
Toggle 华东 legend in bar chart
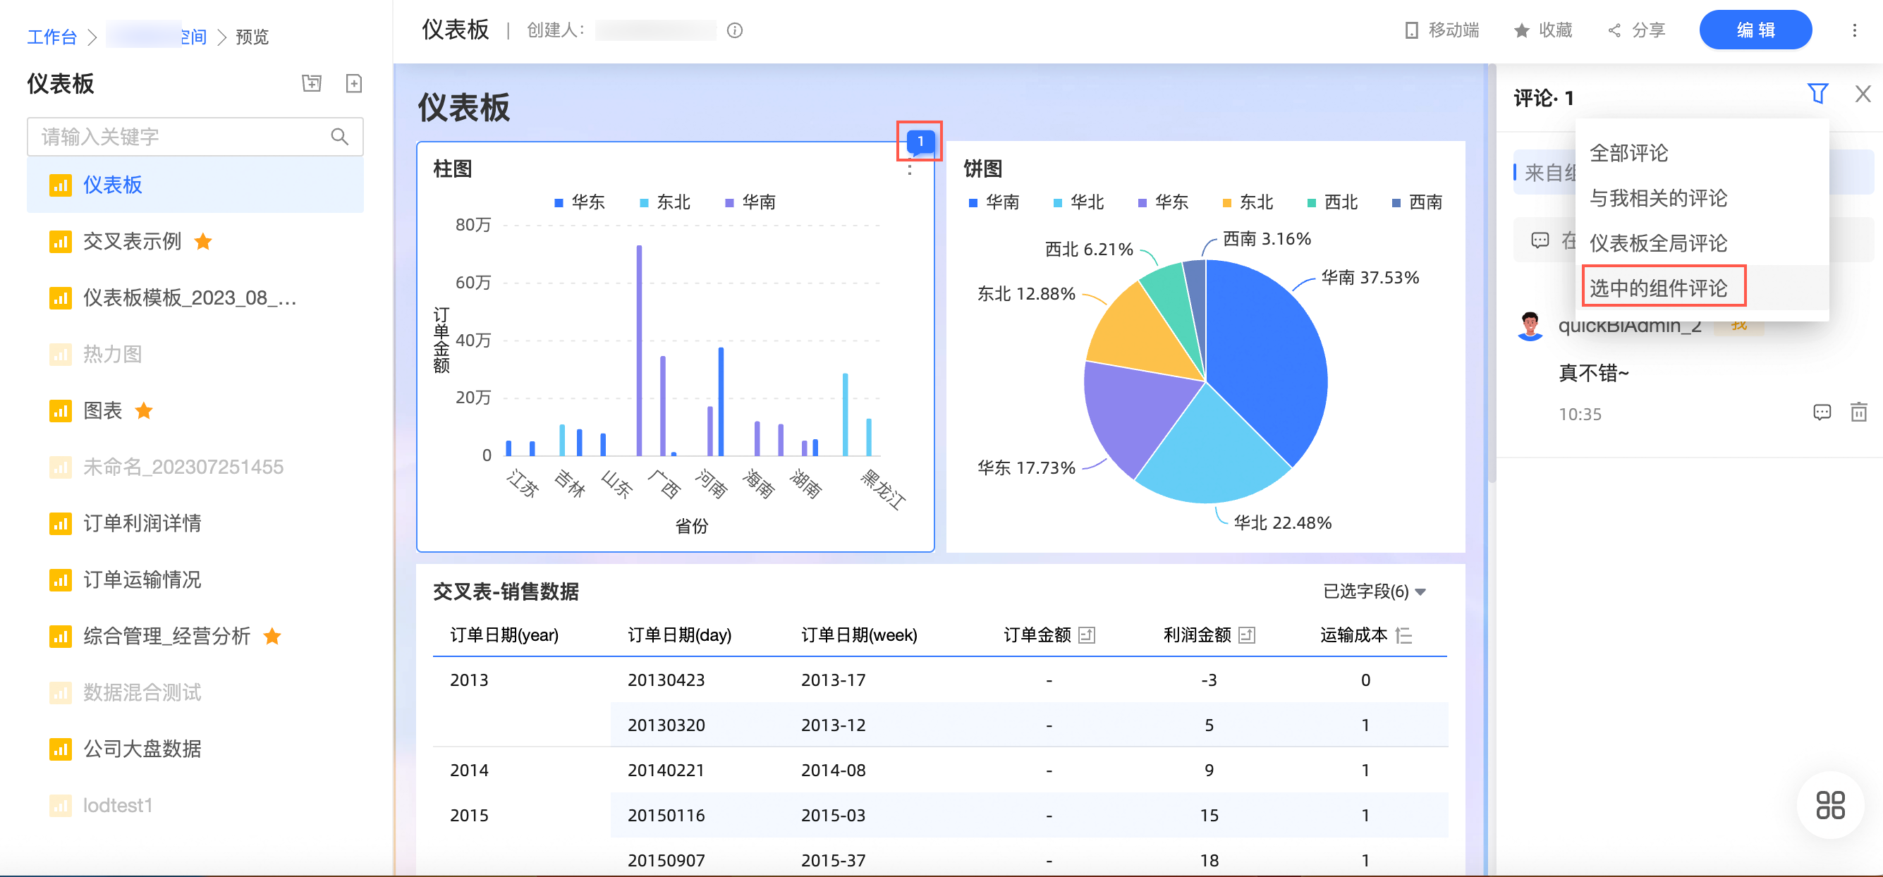click(579, 202)
